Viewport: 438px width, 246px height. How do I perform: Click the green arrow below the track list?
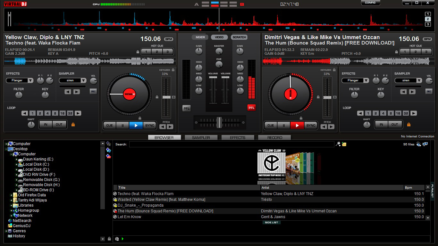[123, 239]
